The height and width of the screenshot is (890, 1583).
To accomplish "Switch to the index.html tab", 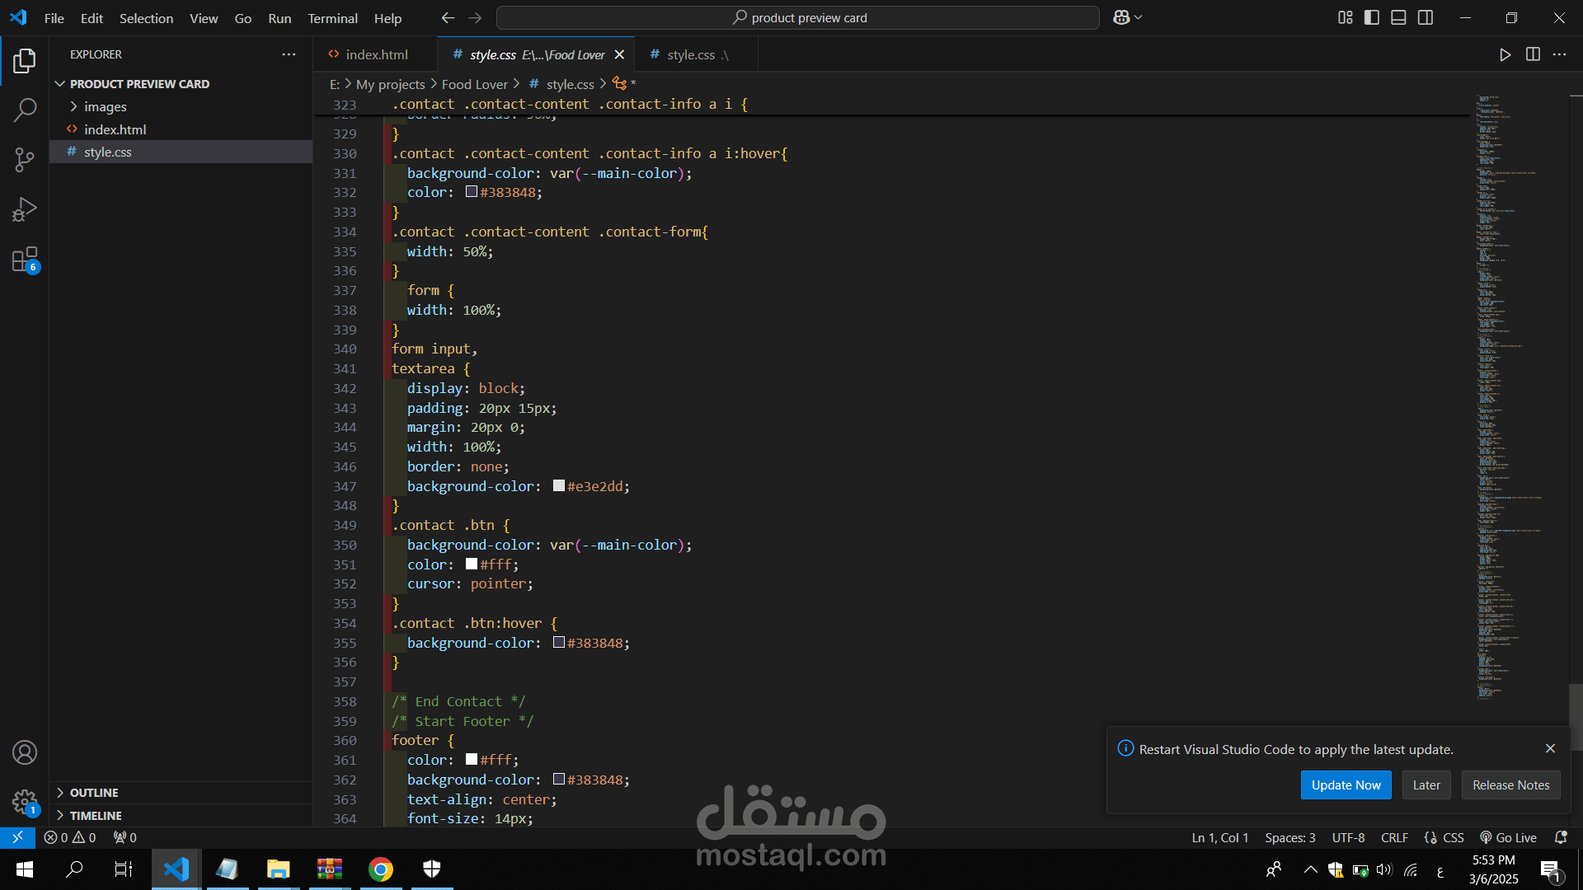I will pos(376,54).
